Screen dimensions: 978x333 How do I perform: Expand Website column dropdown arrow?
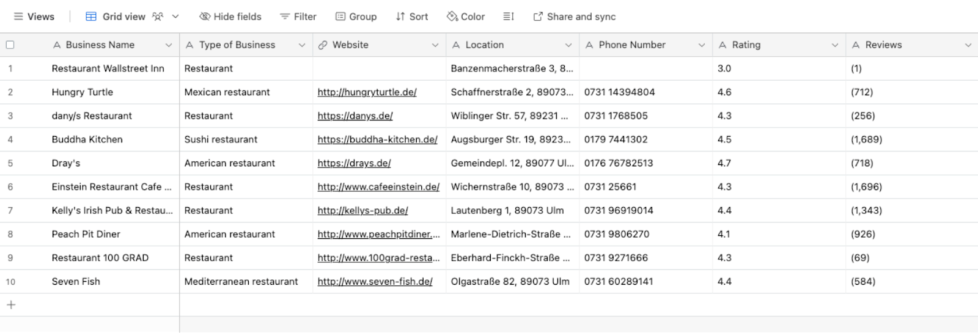click(x=435, y=45)
